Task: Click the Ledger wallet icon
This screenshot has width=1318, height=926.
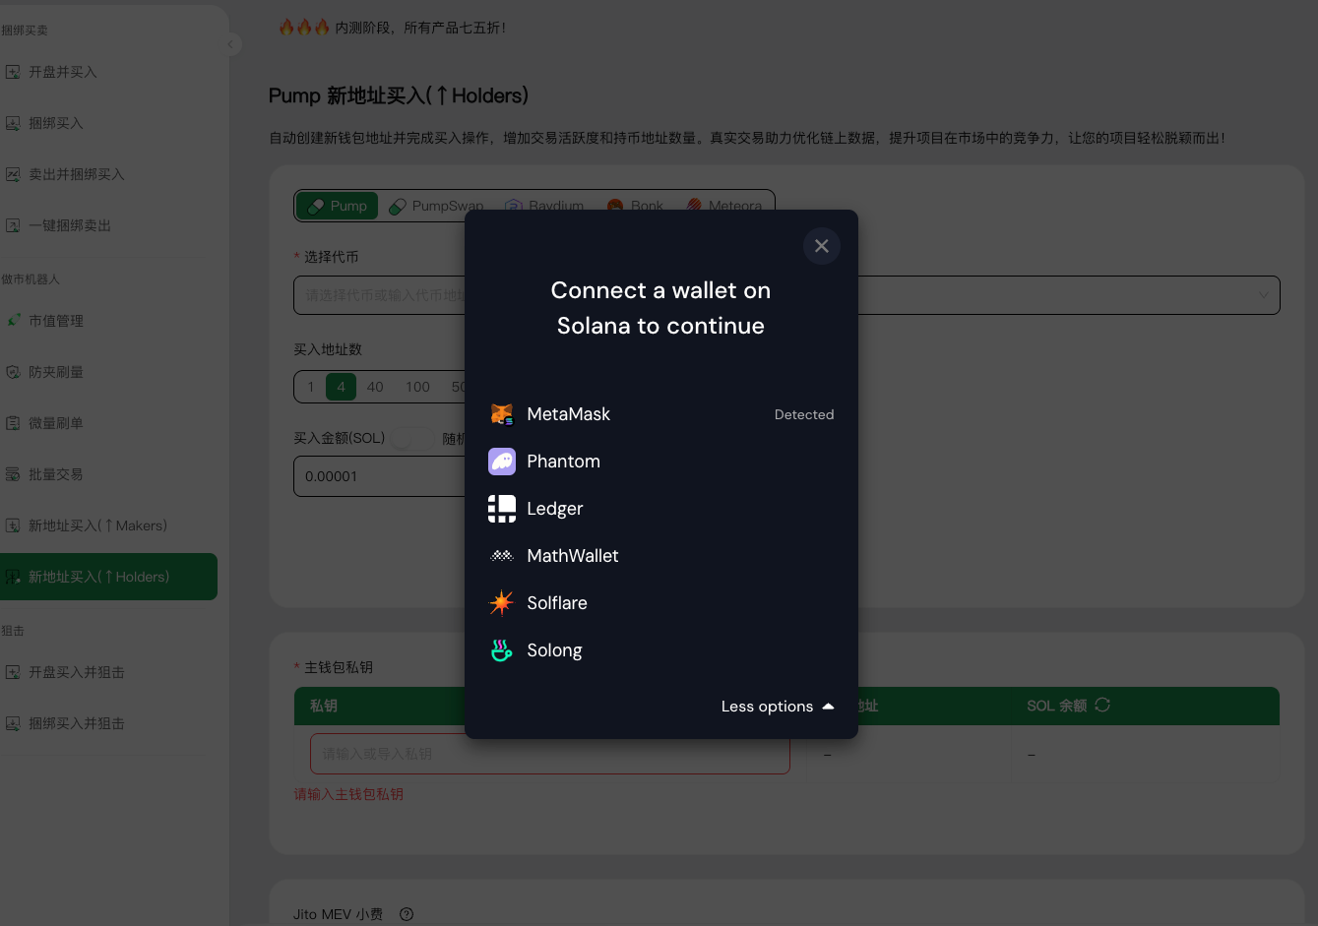Action: (x=502, y=509)
